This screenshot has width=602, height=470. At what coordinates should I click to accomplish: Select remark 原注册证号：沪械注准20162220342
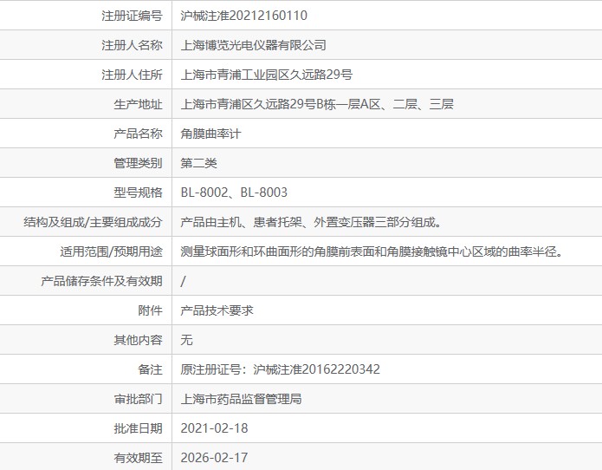pyautogui.click(x=281, y=369)
